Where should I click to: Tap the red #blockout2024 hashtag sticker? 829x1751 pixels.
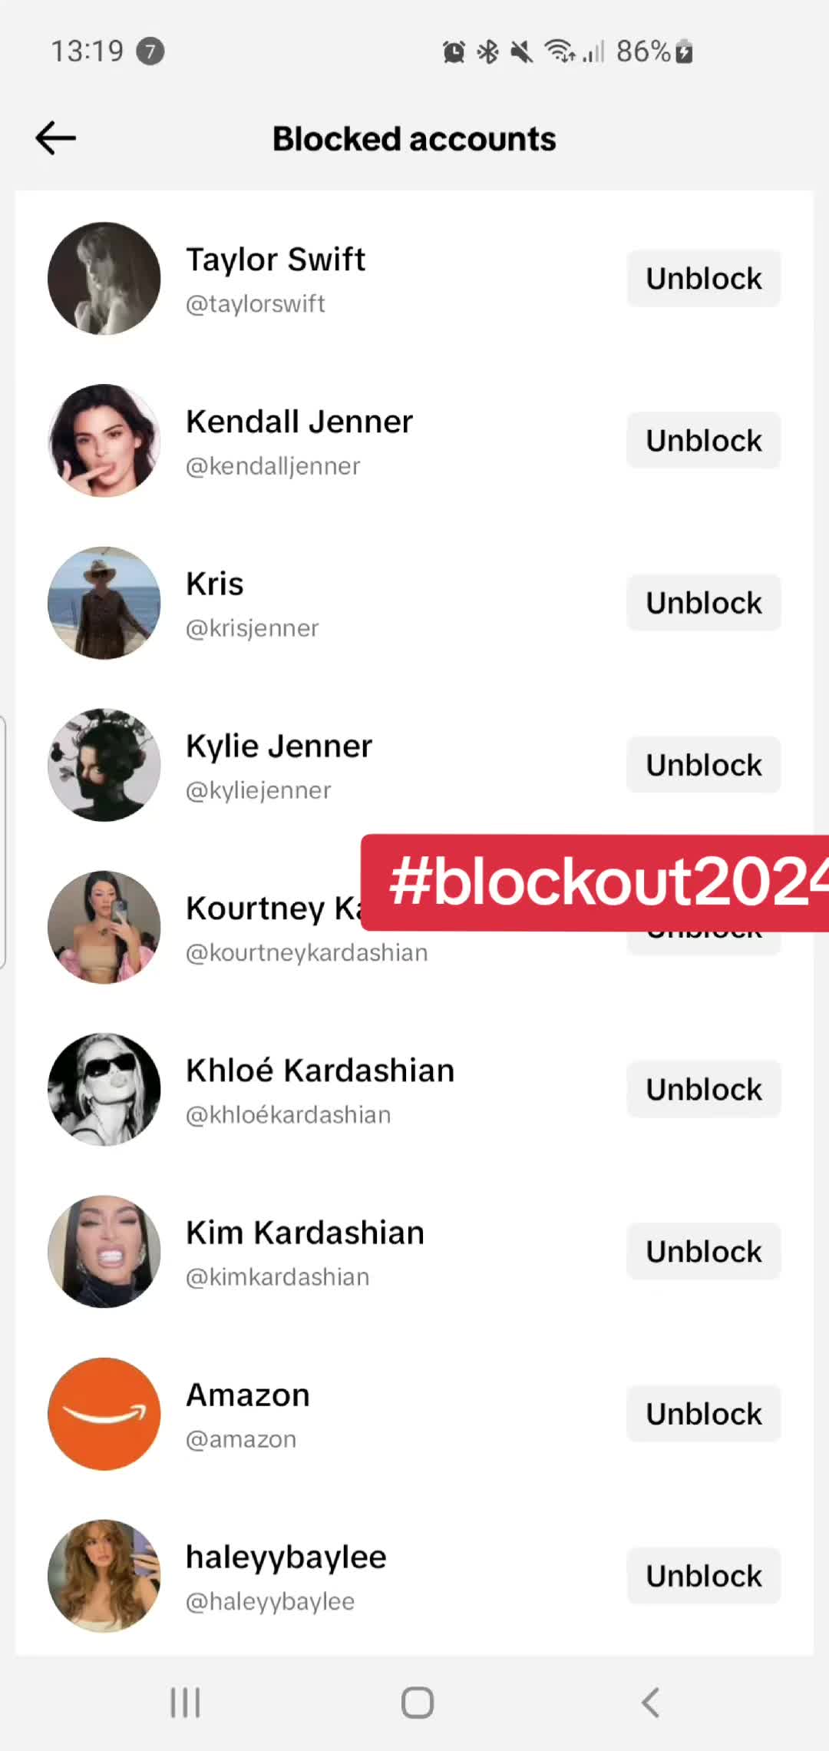point(595,883)
